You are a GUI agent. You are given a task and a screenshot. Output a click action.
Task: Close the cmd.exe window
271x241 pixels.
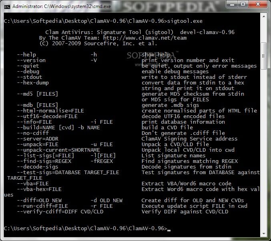(258, 4)
